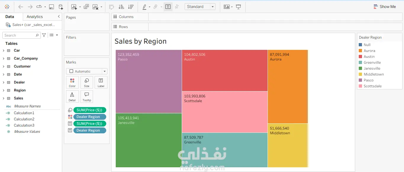Expand the Car_Company table
This screenshot has width=404, height=172.
coord(4,58)
